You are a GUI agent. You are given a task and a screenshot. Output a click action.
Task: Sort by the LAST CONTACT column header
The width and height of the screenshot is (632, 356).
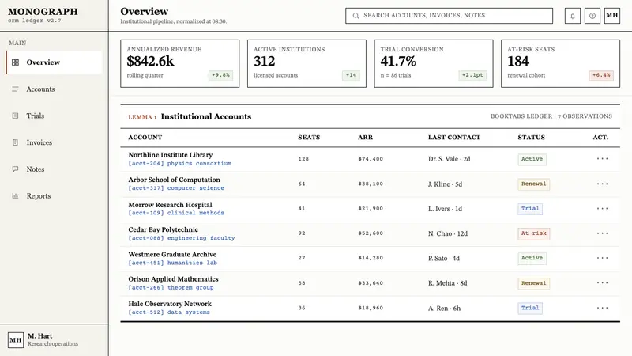coord(454,137)
